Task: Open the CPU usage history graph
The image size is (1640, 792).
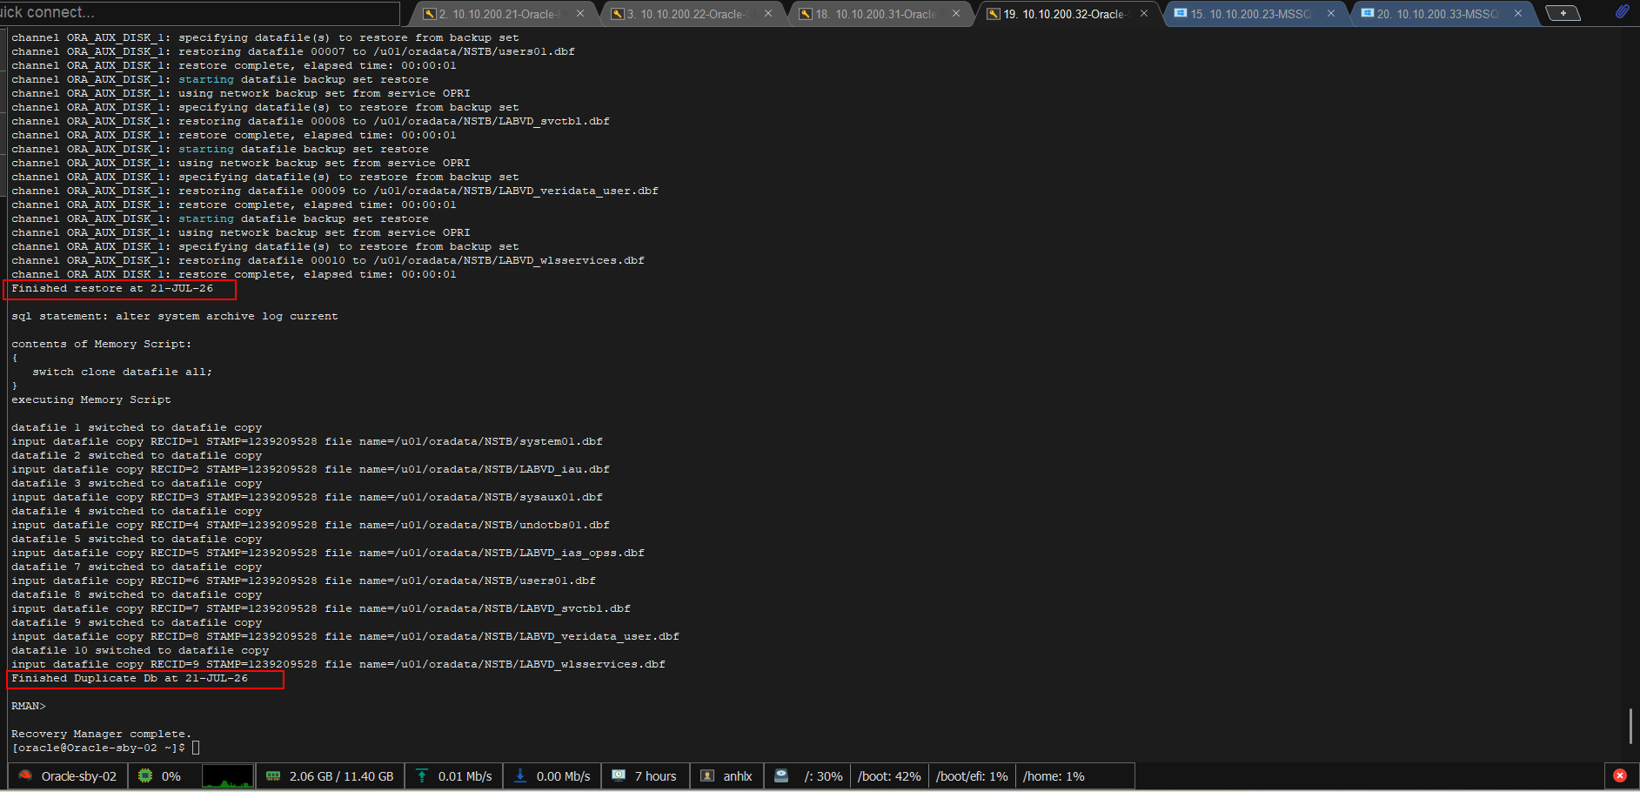Action: (228, 775)
